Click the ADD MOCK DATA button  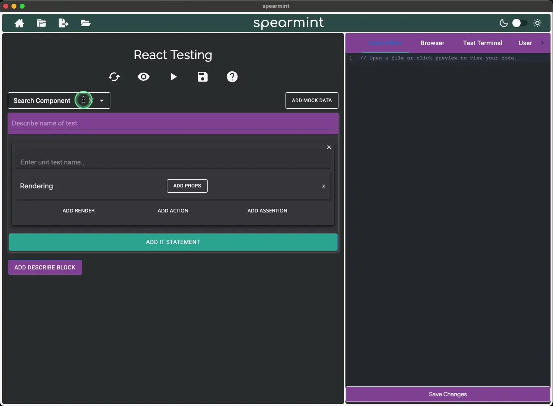click(312, 100)
